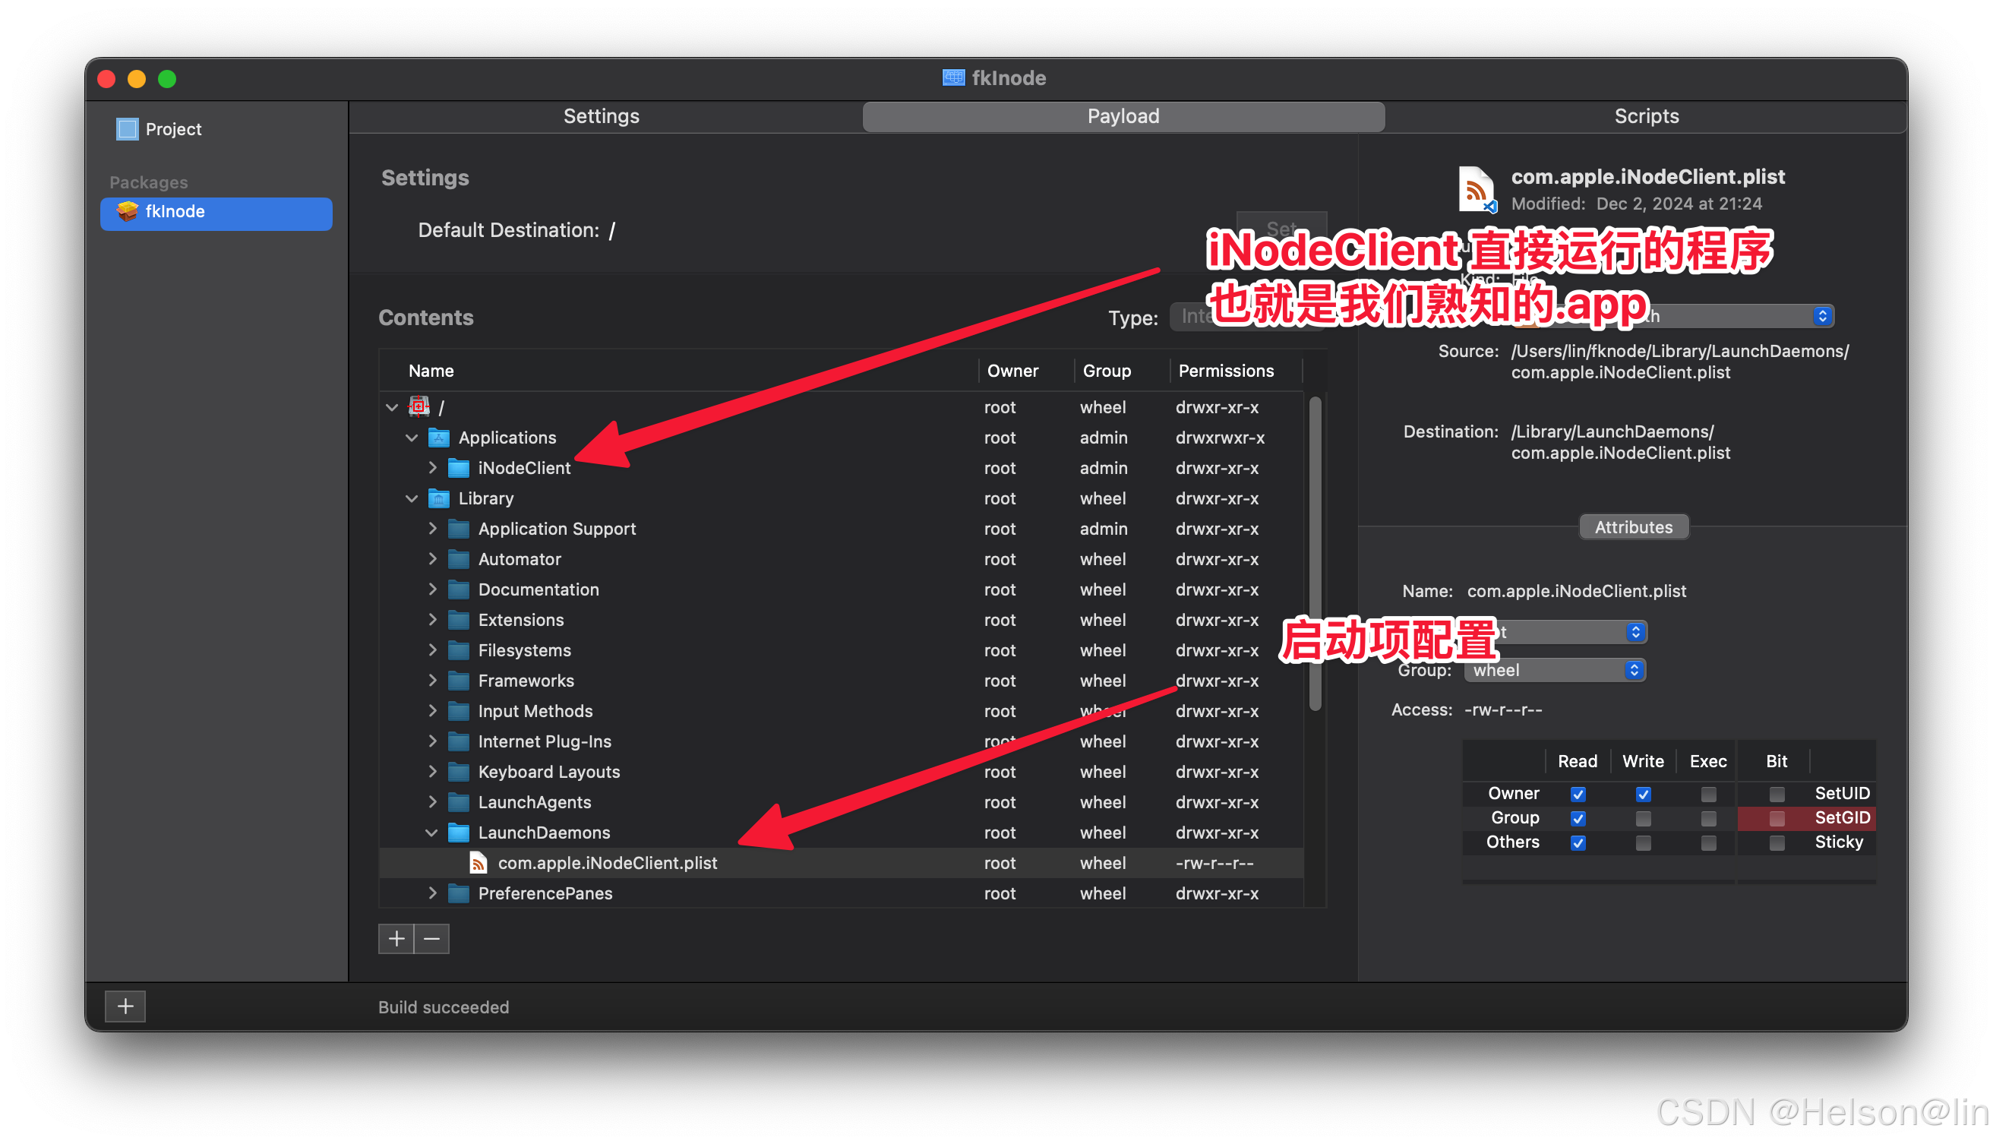Image resolution: width=1993 pixels, height=1144 pixels.
Task: Click the Documentation folder icon
Action: (x=458, y=589)
